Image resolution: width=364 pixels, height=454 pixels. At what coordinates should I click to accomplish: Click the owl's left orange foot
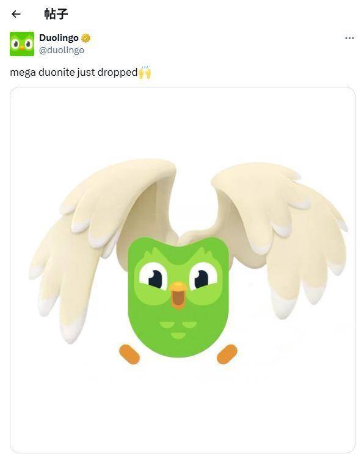pos(129,354)
